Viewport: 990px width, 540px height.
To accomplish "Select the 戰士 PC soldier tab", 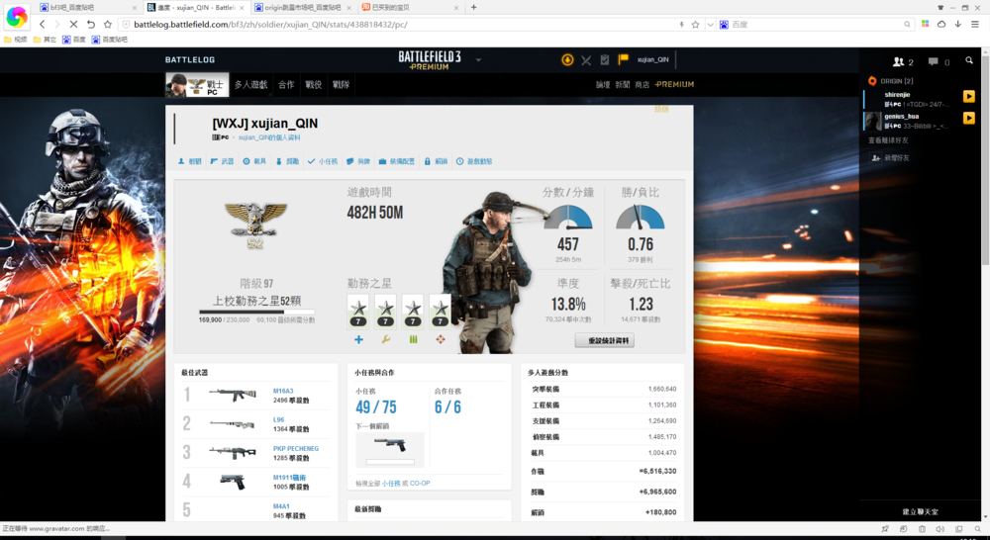I will tap(197, 84).
